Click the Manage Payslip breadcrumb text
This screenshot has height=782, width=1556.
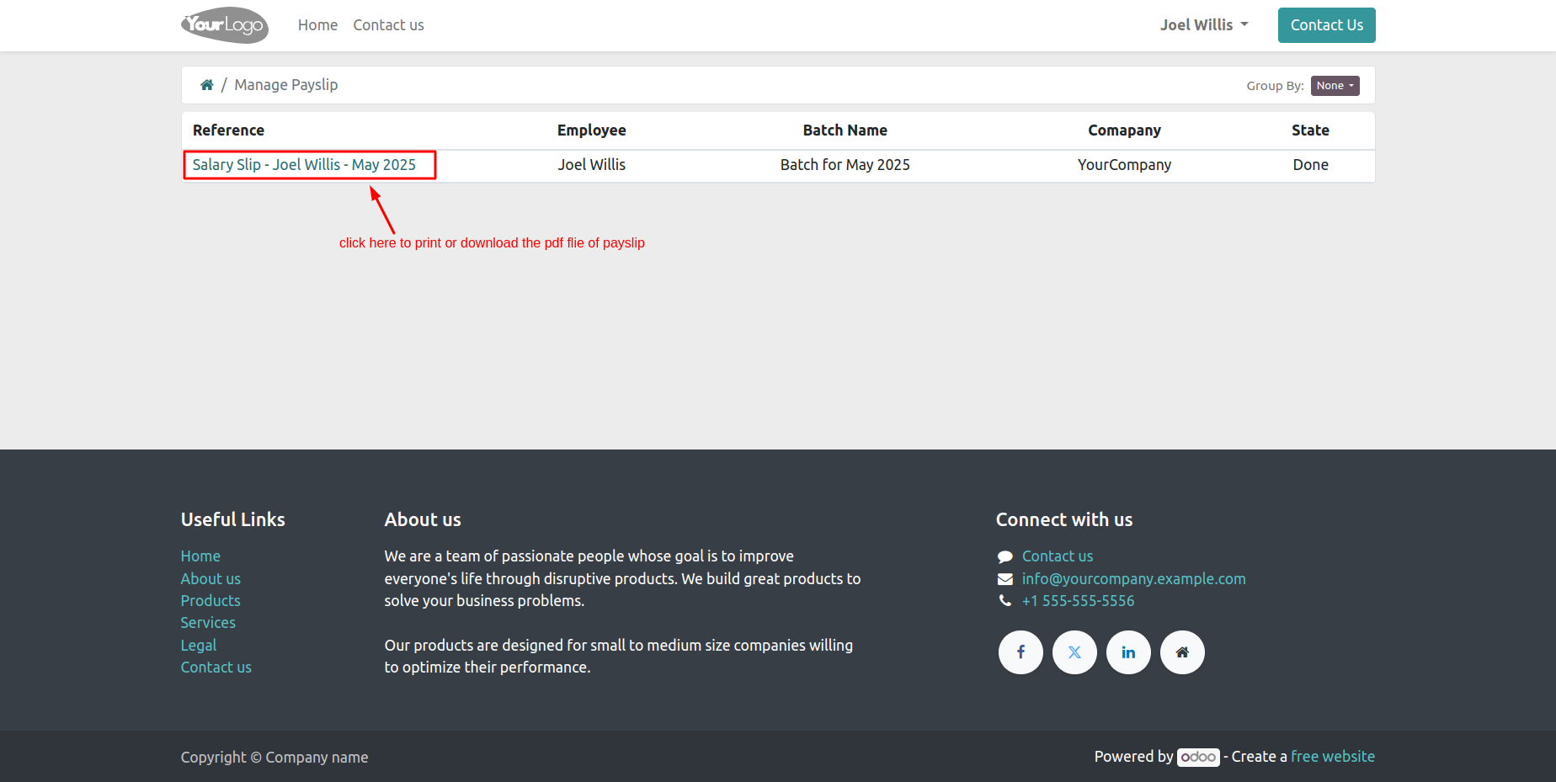(286, 85)
